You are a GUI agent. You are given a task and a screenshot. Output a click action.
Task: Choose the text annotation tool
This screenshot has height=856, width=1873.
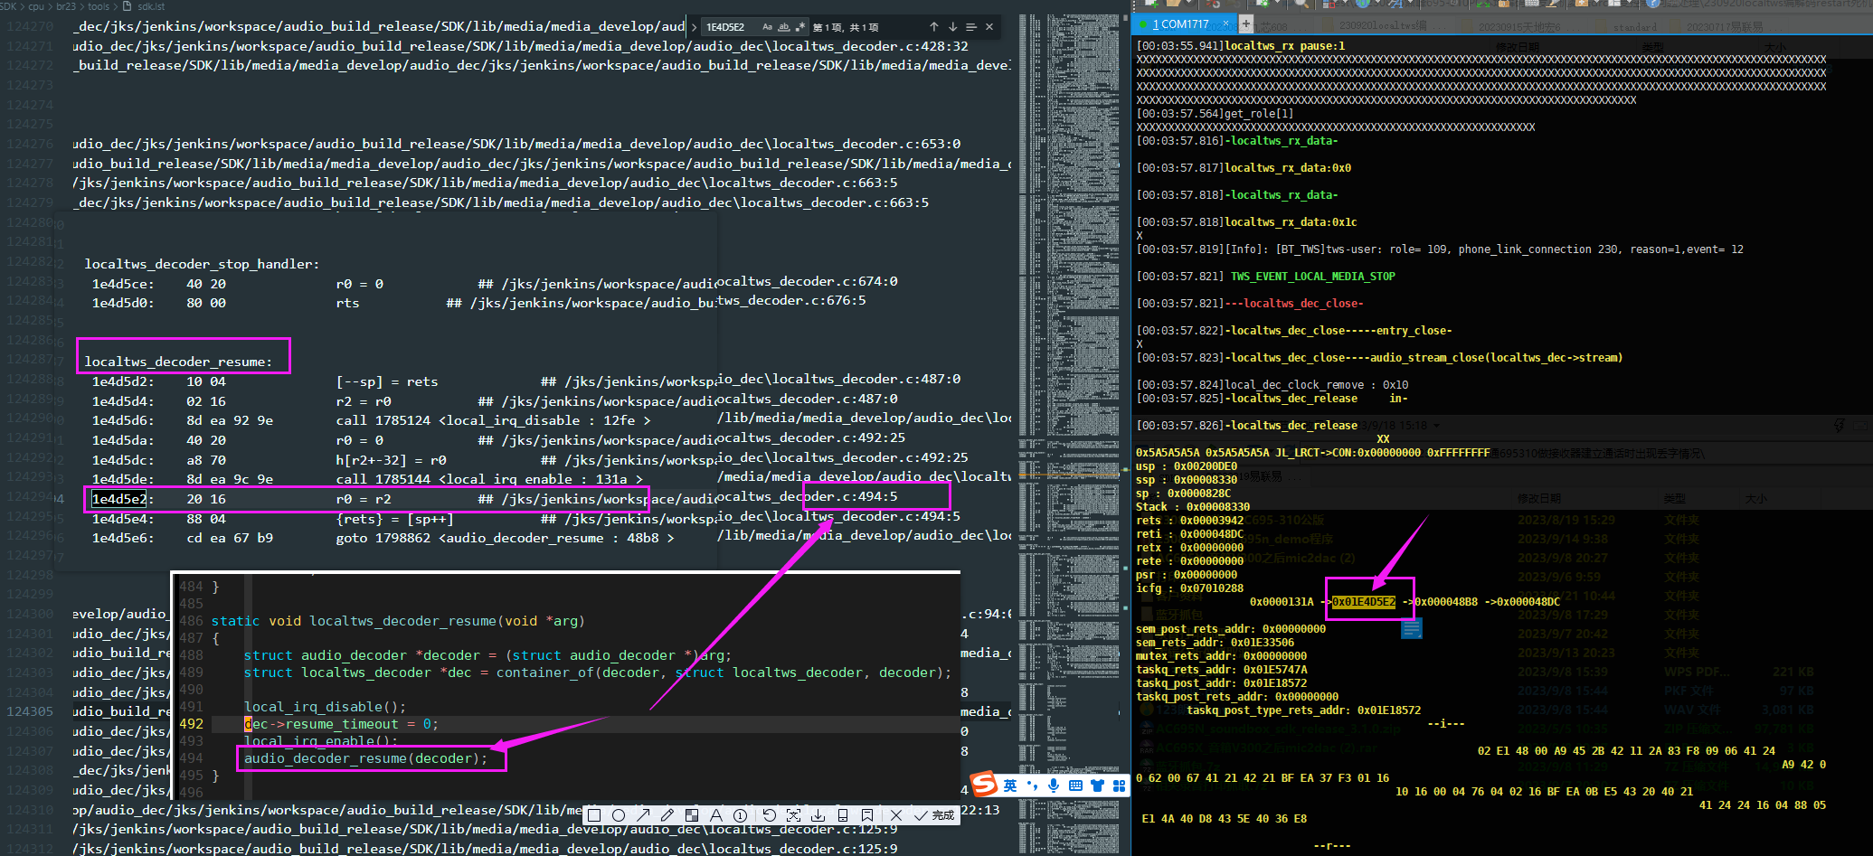716,815
